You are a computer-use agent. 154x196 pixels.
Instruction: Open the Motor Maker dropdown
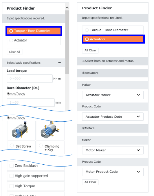(113, 150)
